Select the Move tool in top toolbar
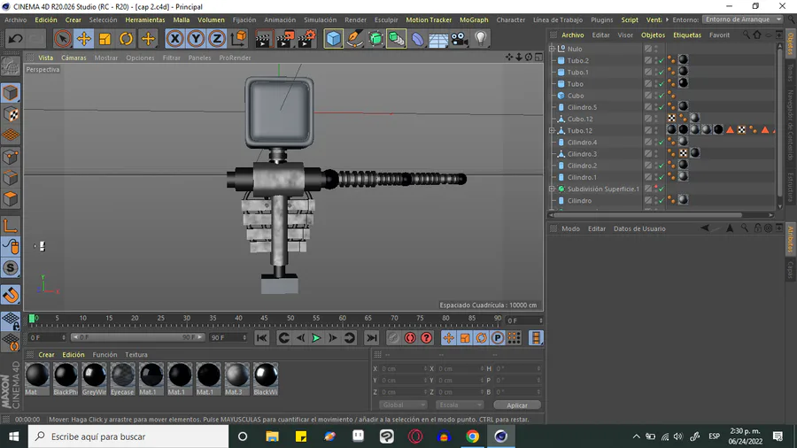797x448 pixels. coord(84,39)
